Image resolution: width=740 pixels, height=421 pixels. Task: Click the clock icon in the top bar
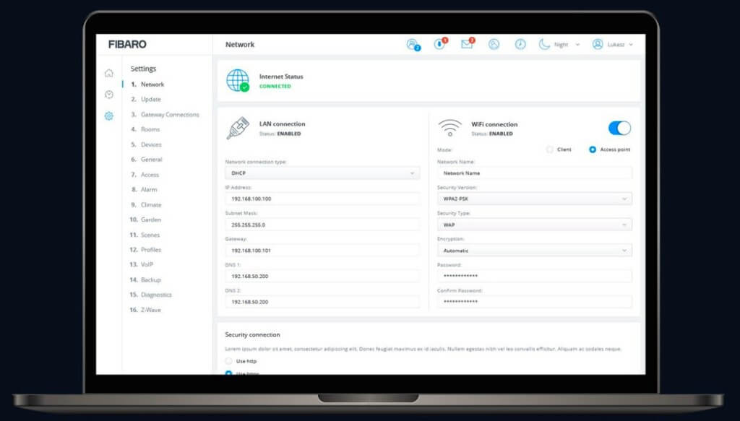click(x=520, y=44)
